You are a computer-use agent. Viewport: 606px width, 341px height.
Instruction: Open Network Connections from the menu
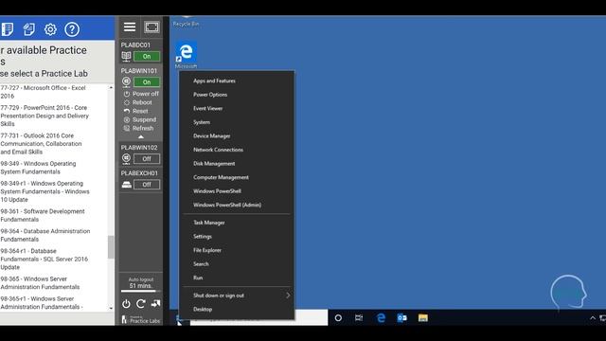click(219, 150)
